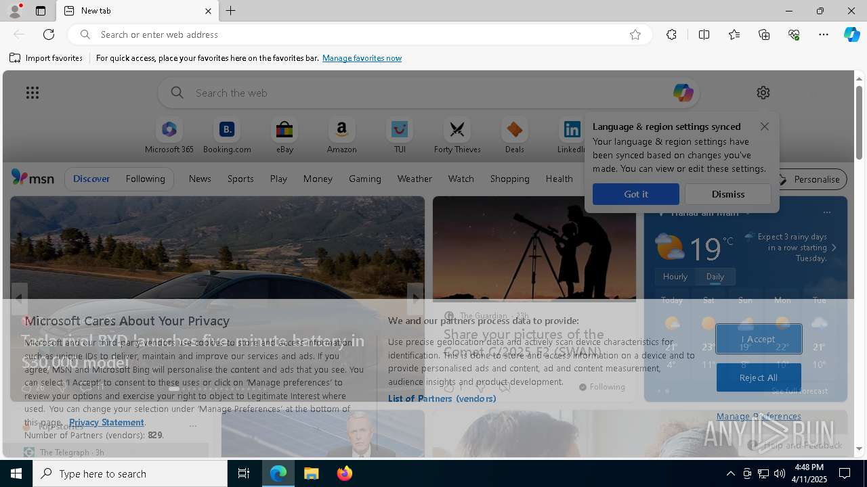The height and width of the screenshot is (487, 867).
Task: Switch to Daily weather forecast
Action: coord(715,277)
